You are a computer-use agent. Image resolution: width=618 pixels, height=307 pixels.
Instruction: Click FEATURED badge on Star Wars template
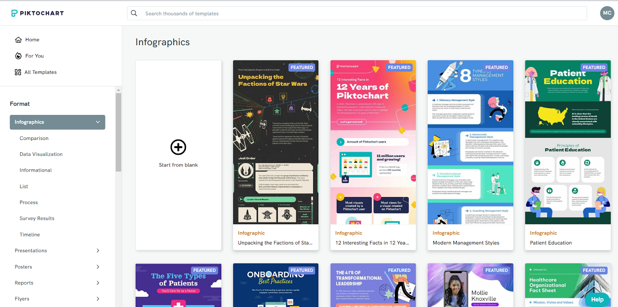click(302, 67)
